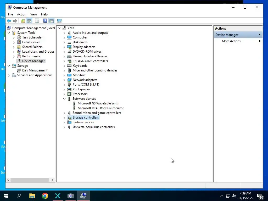Select Device Manager in the left tree

(x=33, y=61)
